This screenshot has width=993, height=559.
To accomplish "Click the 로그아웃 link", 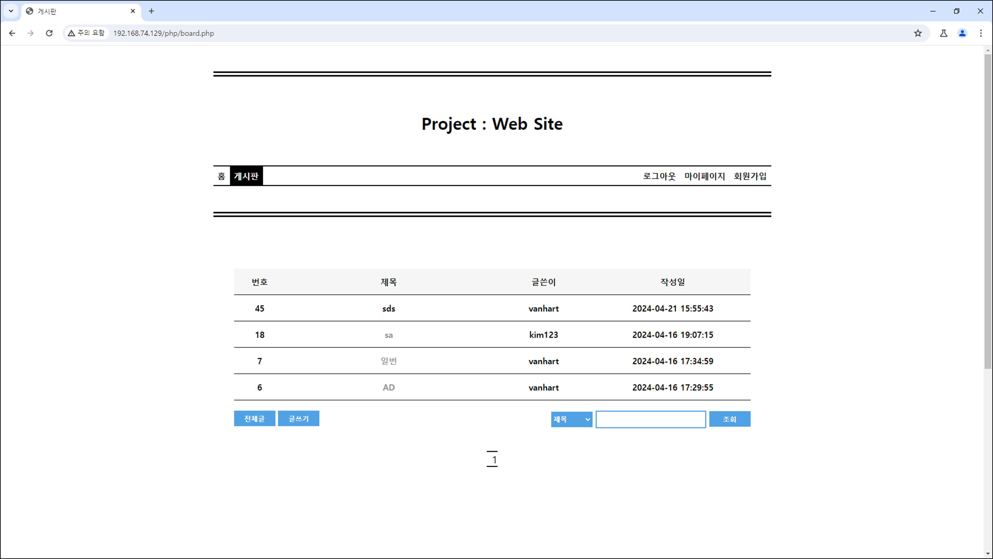I will tap(659, 176).
